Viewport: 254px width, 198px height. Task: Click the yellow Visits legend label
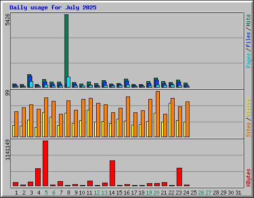[248, 107]
